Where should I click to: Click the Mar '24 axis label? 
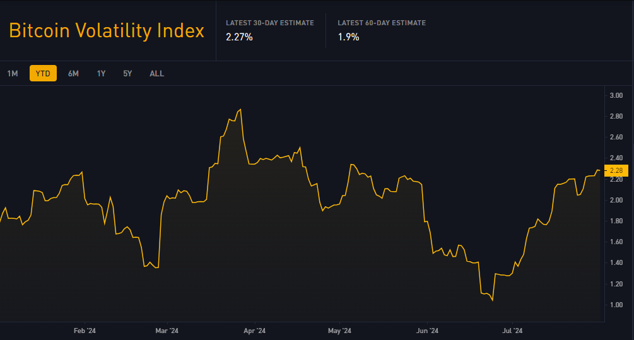click(167, 331)
